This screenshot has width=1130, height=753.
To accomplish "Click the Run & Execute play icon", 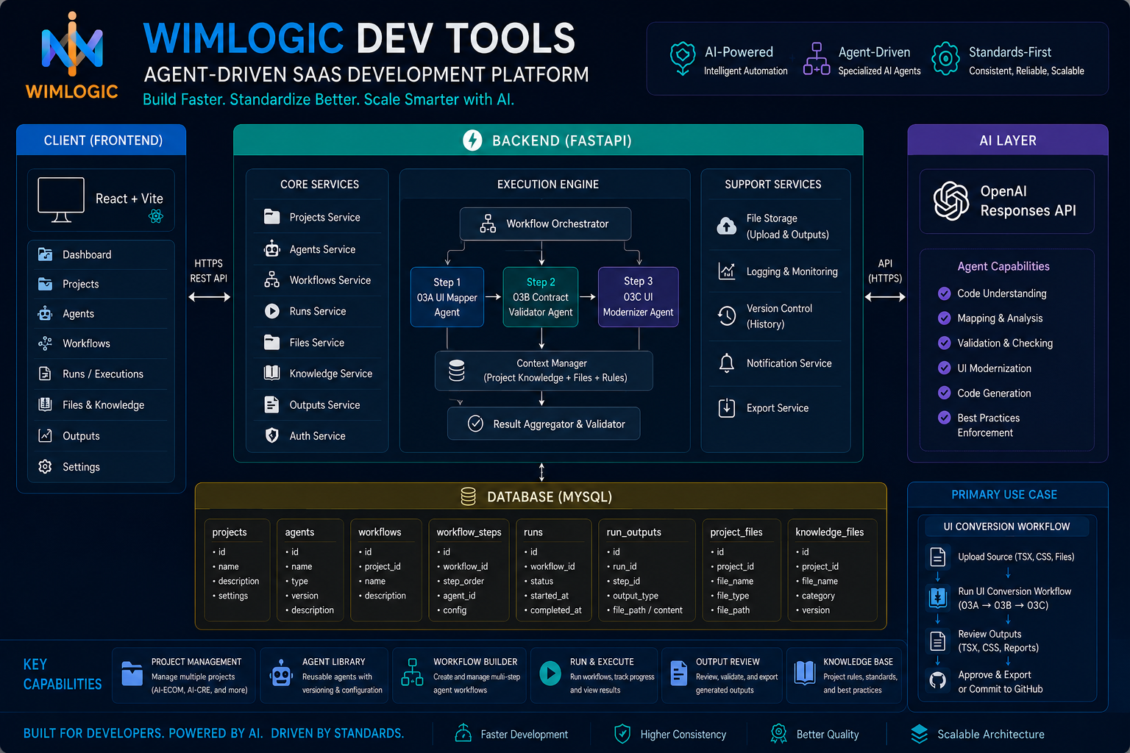I will coord(550,673).
